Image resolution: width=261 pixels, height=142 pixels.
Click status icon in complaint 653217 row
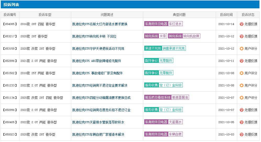241,36
